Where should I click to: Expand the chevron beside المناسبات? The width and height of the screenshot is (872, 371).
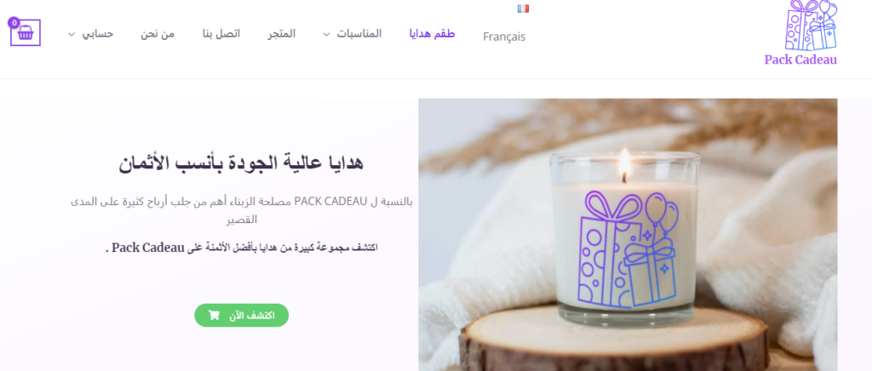[x=326, y=34]
